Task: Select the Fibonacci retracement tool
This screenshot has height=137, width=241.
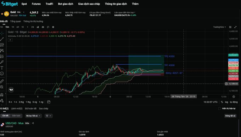Action: pyautogui.click(x=2, y=45)
